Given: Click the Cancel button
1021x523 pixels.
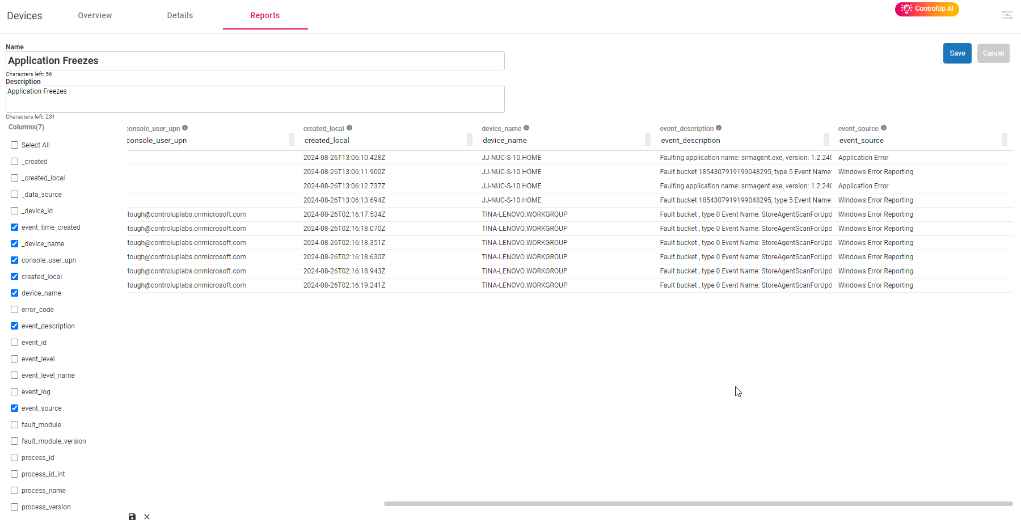Looking at the screenshot, I should tap(993, 53).
